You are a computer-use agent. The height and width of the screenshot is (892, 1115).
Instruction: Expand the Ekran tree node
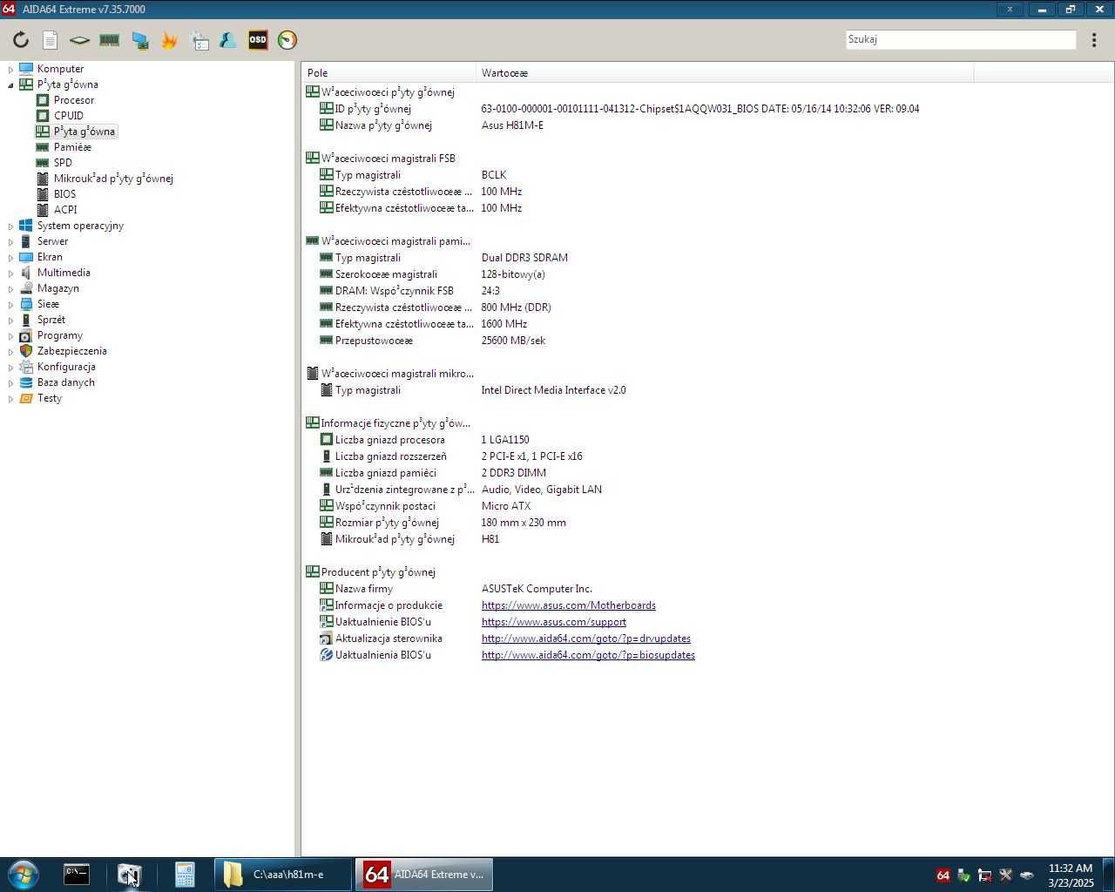(x=10, y=257)
